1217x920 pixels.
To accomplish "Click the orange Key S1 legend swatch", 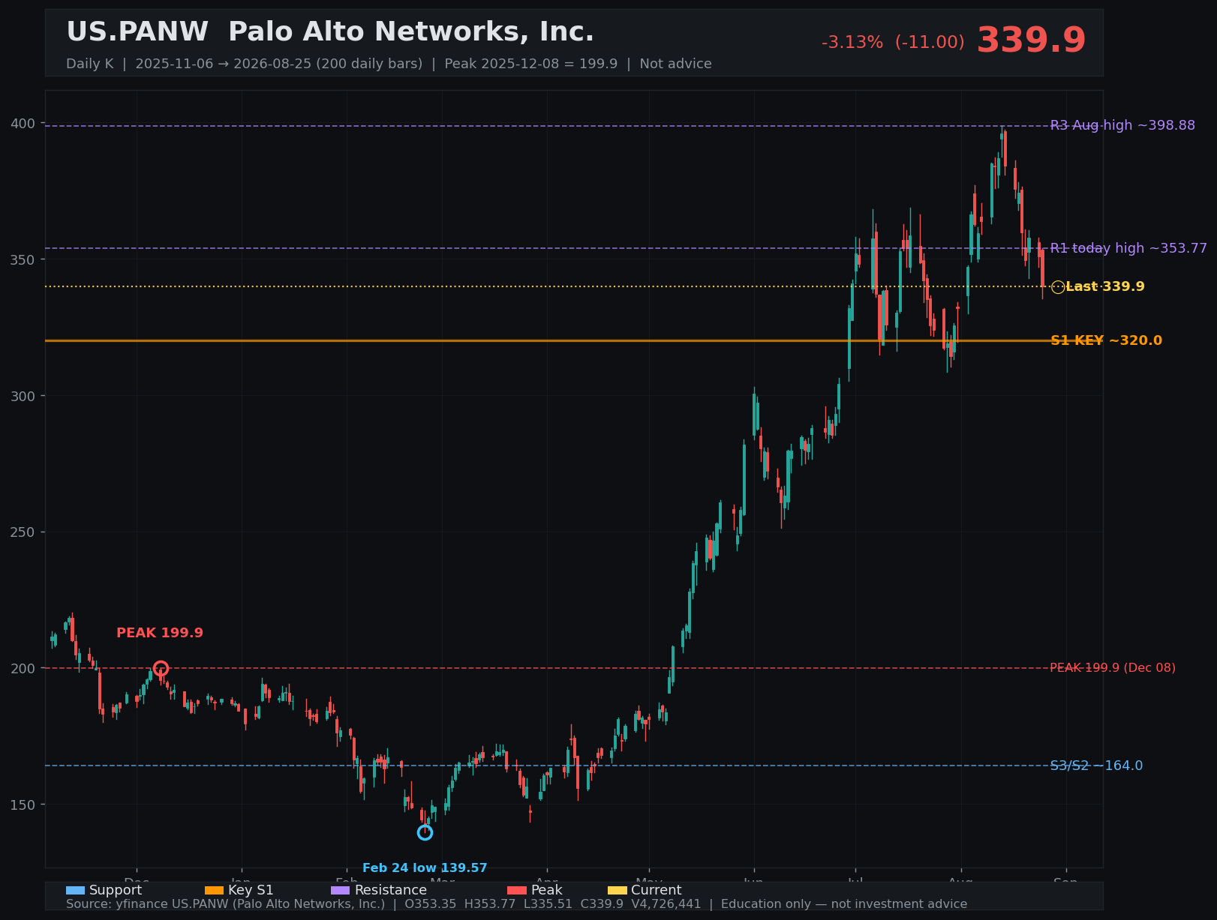I will point(214,890).
